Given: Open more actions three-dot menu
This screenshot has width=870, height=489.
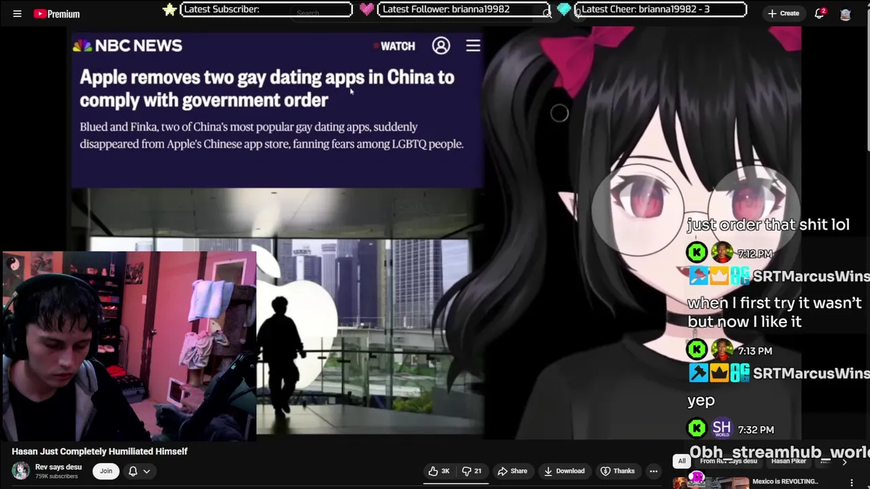Looking at the screenshot, I should (653, 471).
